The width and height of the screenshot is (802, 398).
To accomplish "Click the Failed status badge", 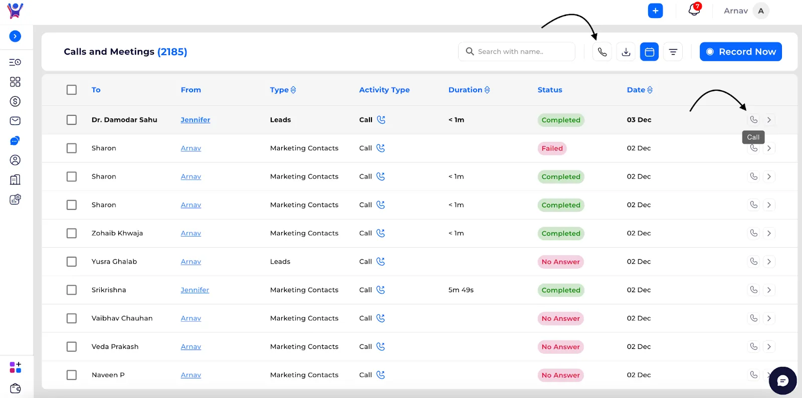I will (x=552, y=148).
